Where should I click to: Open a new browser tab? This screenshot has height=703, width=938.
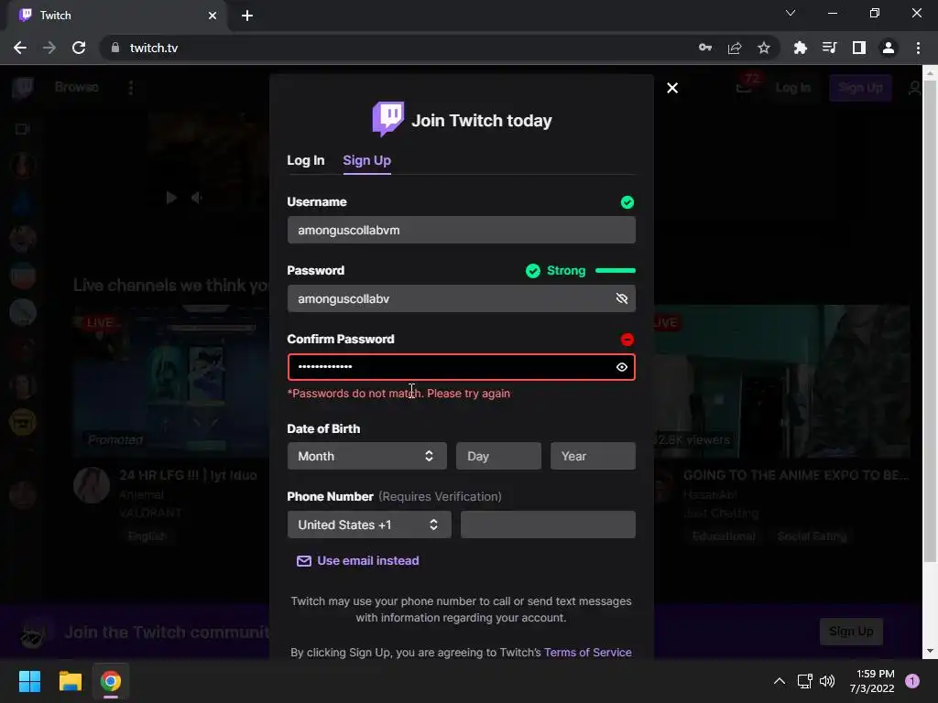pyautogui.click(x=247, y=16)
